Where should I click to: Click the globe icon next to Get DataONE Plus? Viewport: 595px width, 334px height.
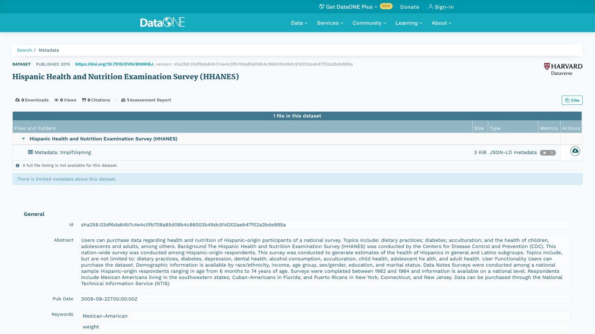tap(321, 6)
